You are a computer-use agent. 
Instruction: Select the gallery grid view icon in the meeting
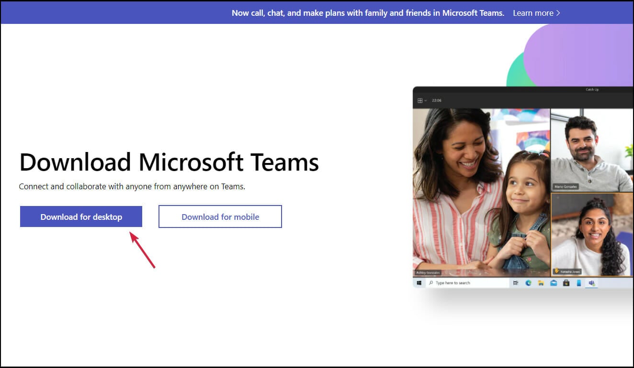click(420, 100)
